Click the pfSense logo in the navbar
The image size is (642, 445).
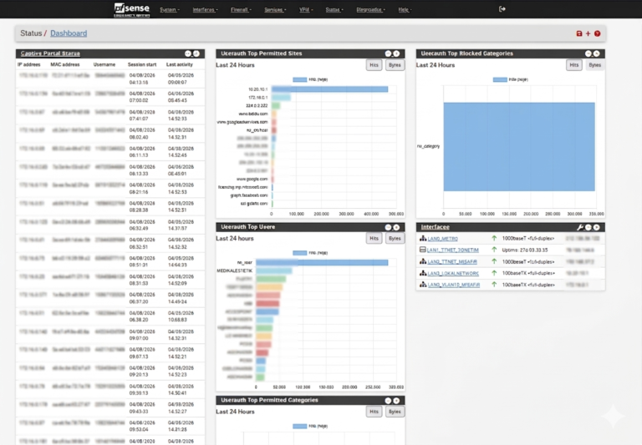[131, 9]
